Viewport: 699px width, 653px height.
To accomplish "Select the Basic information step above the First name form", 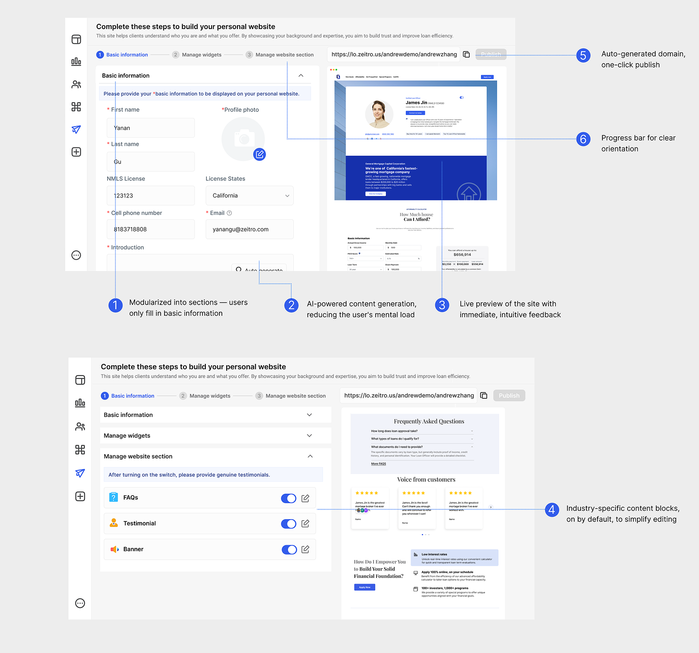I will click(122, 55).
